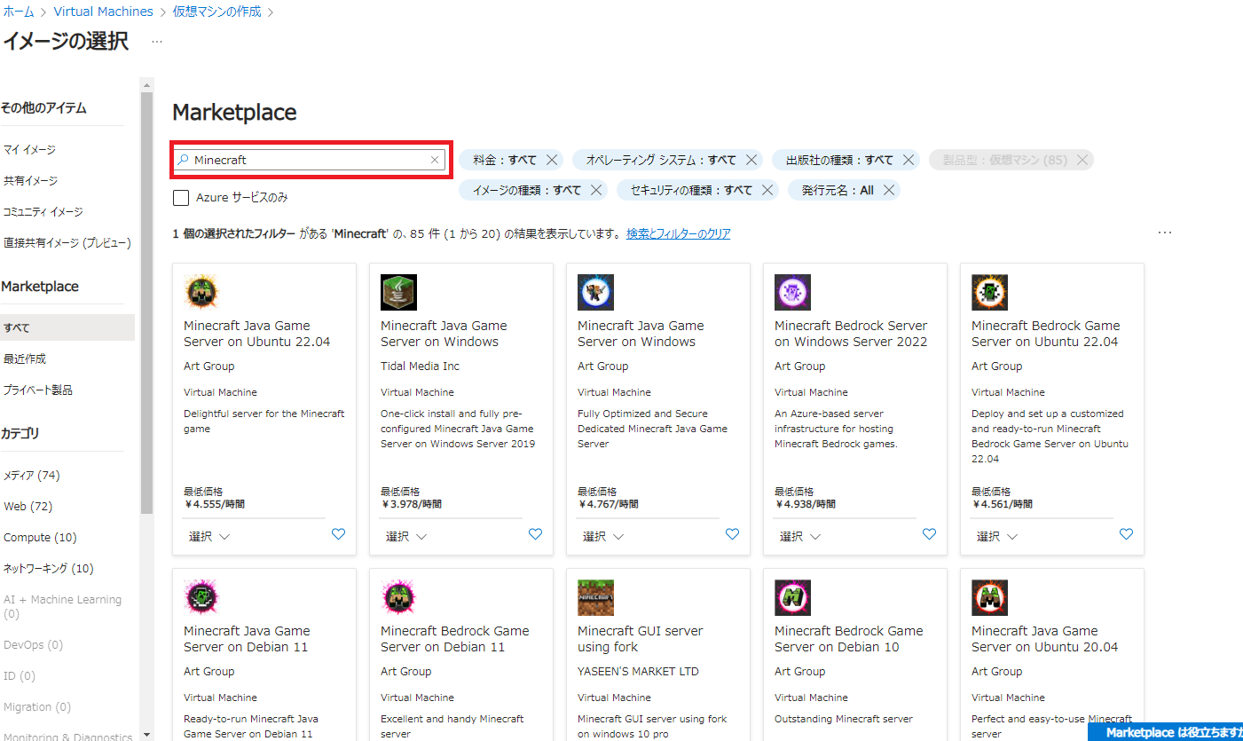
Task: Remove the 出版社の種類 filter chip
Action: 909,160
